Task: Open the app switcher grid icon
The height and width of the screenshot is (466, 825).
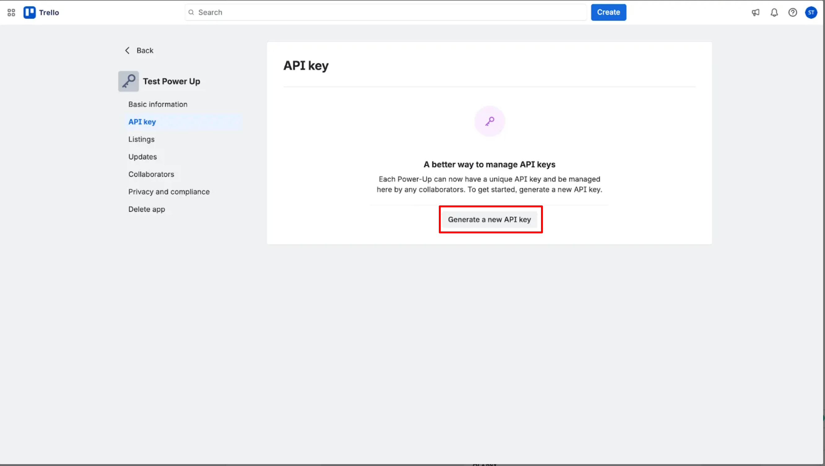Action: [11, 12]
